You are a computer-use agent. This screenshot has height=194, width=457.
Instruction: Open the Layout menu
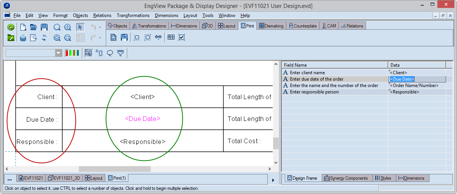click(190, 15)
